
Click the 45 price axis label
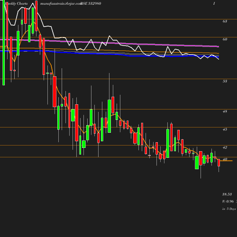(x=225, y=129)
